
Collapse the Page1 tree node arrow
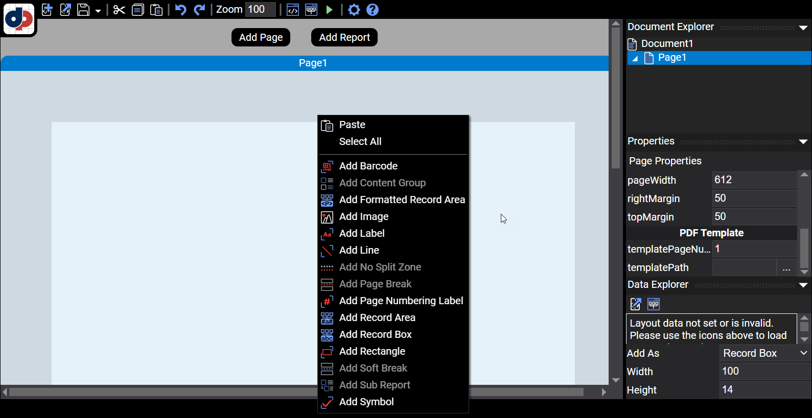tap(635, 59)
